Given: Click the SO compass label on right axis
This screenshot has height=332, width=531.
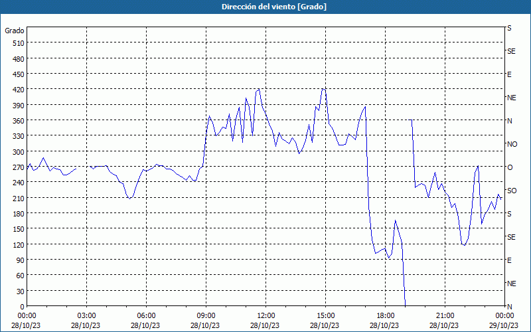Looking at the screenshot, I should click(x=512, y=191).
